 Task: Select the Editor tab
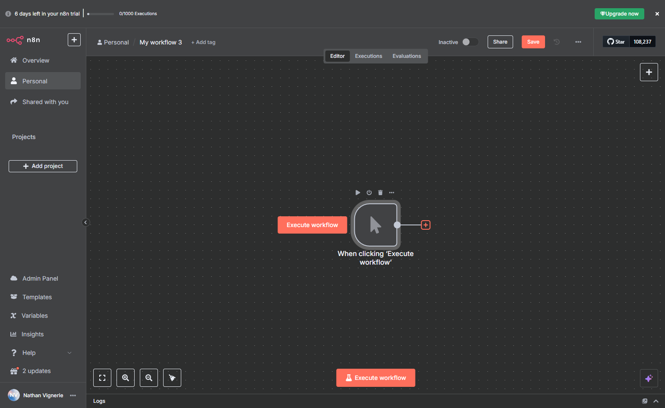(337, 56)
